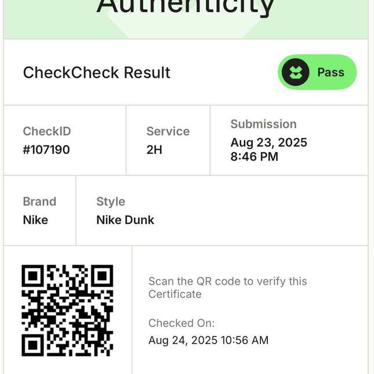Select the Nike Dunk style value
This screenshot has height=374, width=374.
[125, 220]
